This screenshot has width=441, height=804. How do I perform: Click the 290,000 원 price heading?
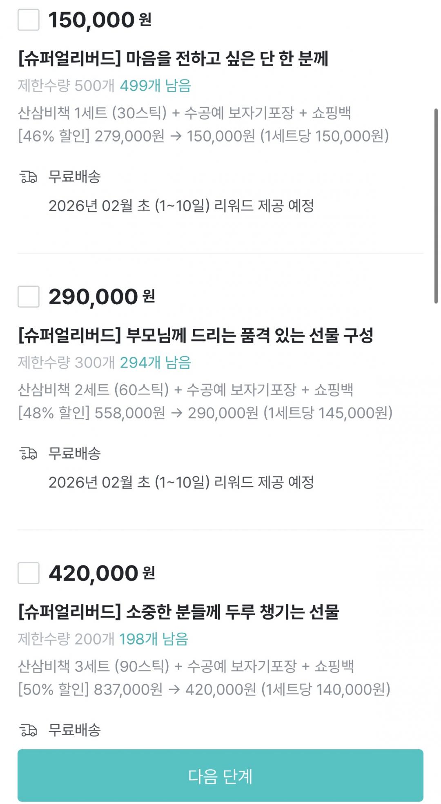pos(102,297)
